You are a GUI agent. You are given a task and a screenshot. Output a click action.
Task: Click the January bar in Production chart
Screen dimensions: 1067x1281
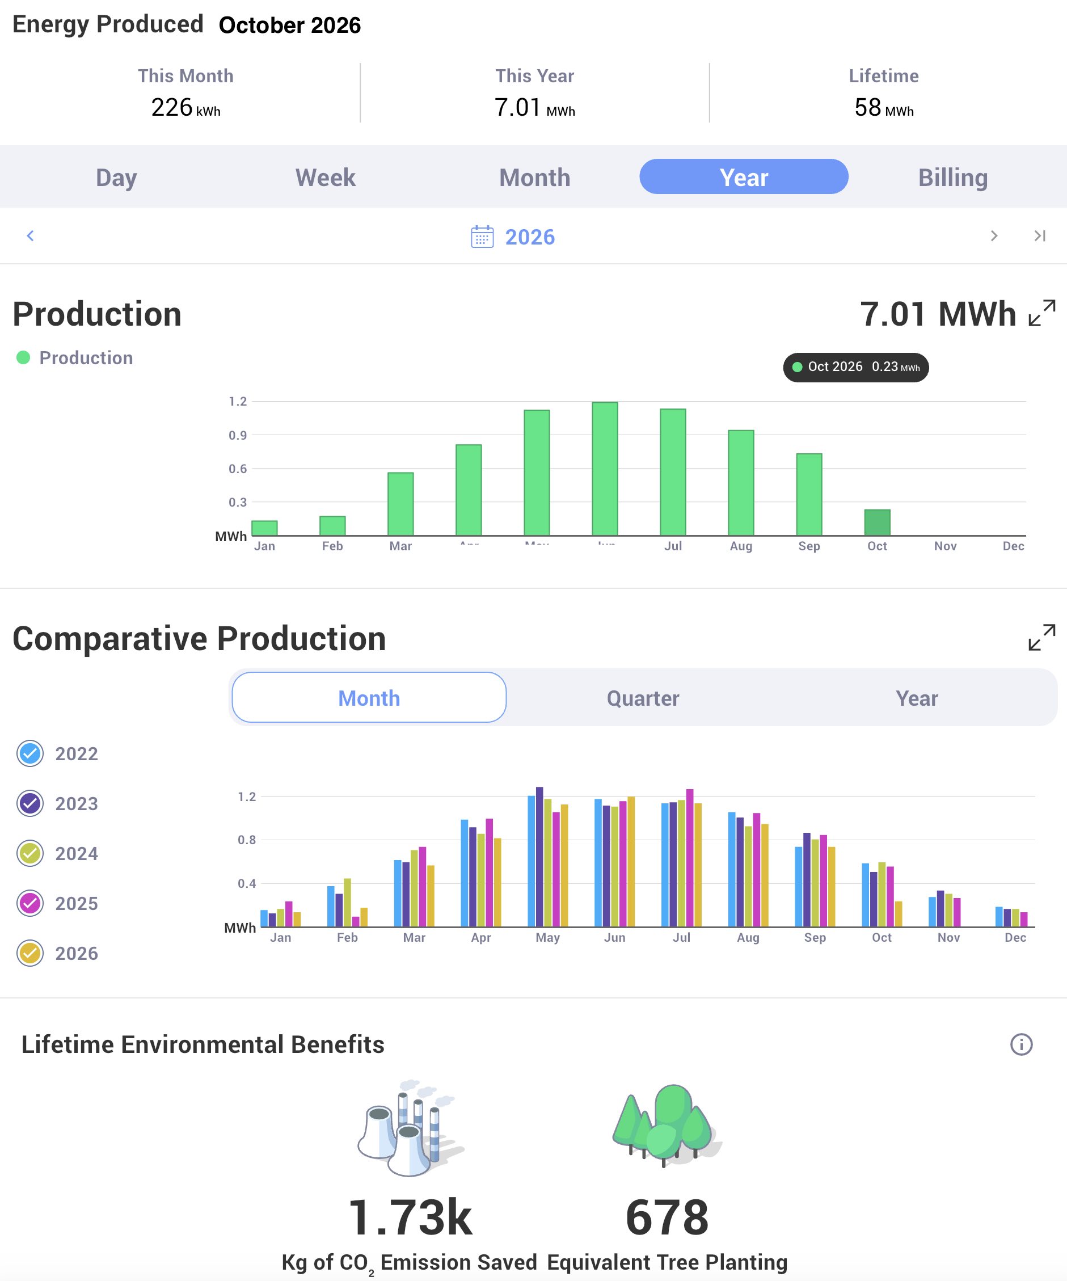click(x=264, y=528)
